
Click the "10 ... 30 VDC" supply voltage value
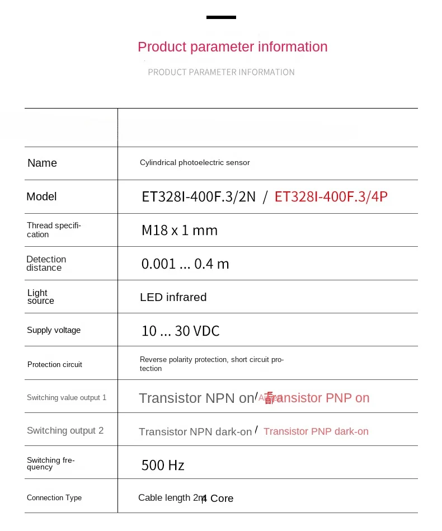click(x=180, y=331)
